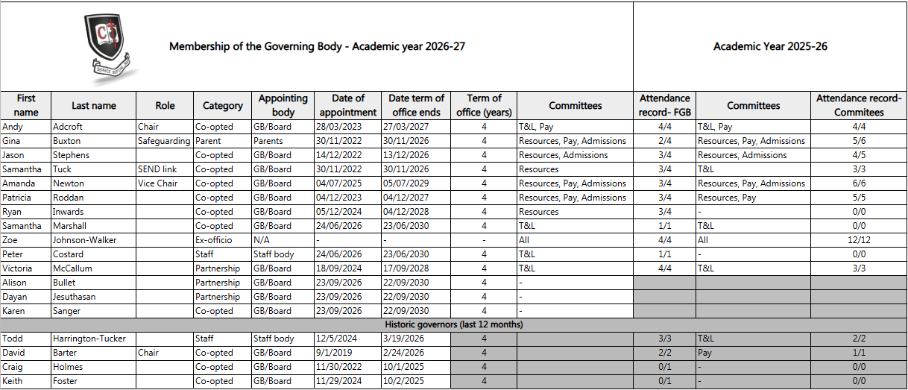Select the term end date '04/12/2028'
The width and height of the screenshot is (908, 390).
coord(417,212)
